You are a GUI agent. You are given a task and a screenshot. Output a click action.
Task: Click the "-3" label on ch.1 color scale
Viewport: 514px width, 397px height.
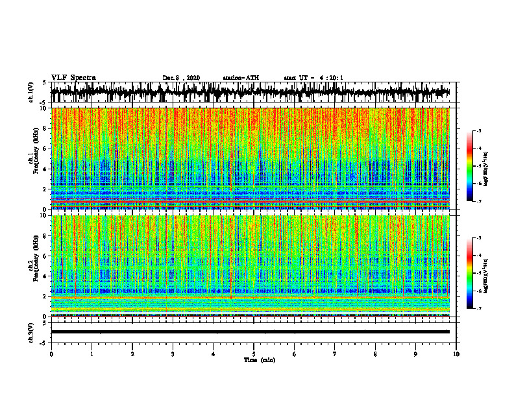coord(479,130)
